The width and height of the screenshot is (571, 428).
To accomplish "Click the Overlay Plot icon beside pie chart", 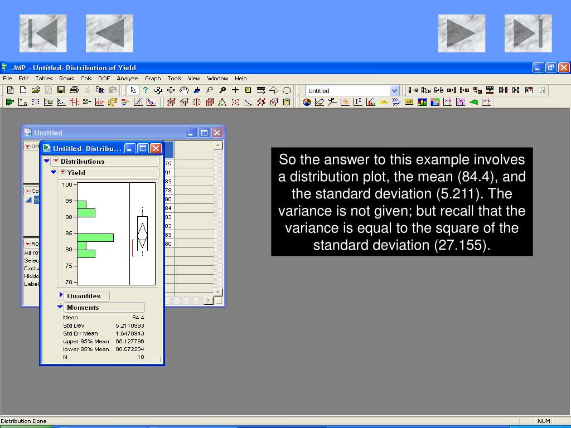I will click(x=320, y=103).
